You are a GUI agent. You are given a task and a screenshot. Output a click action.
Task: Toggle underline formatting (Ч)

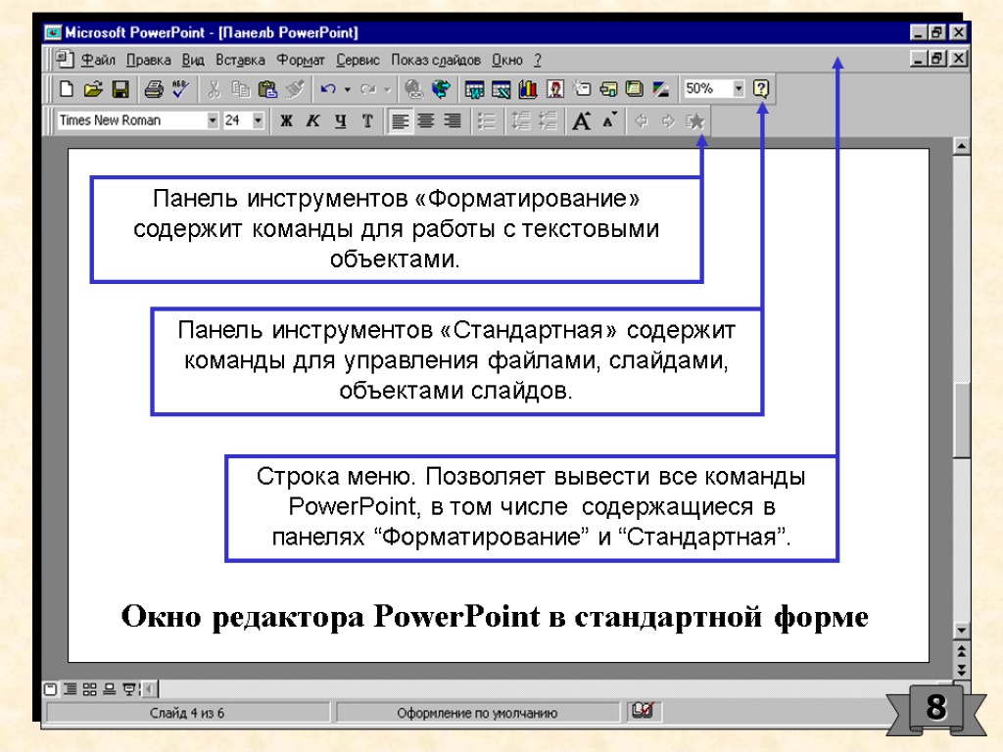coord(340,120)
